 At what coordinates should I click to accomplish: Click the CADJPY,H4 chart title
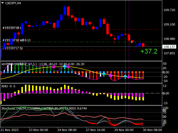pos(13,3)
